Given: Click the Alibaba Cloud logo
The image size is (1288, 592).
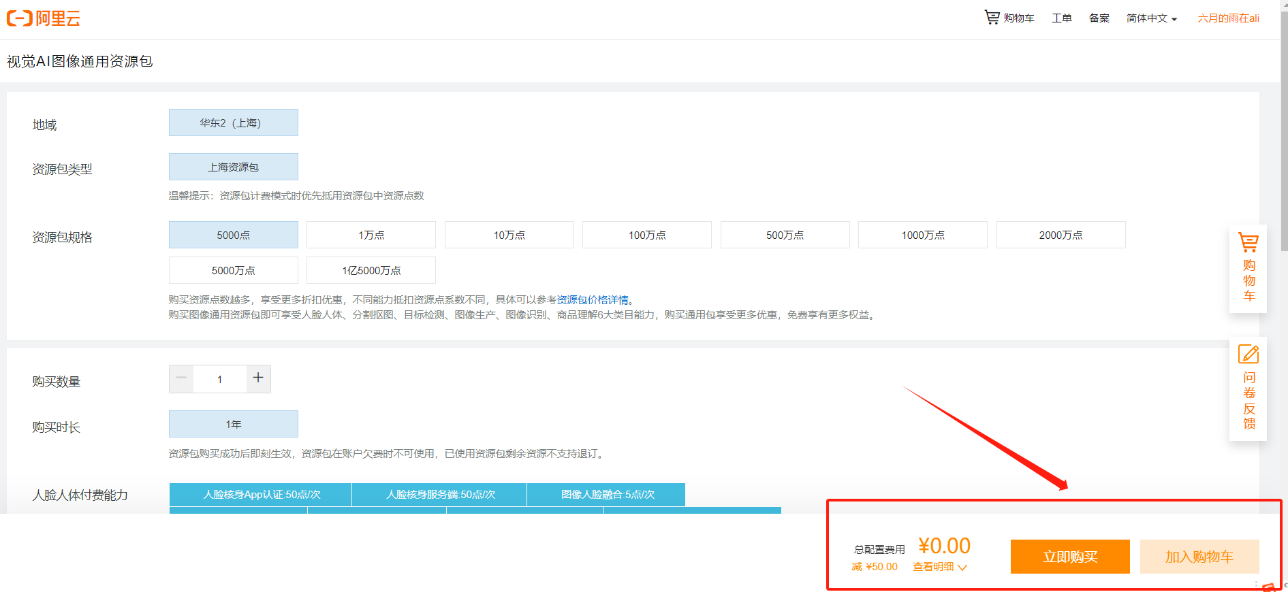Looking at the screenshot, I should pyautogui.click(x=44, y=18).
